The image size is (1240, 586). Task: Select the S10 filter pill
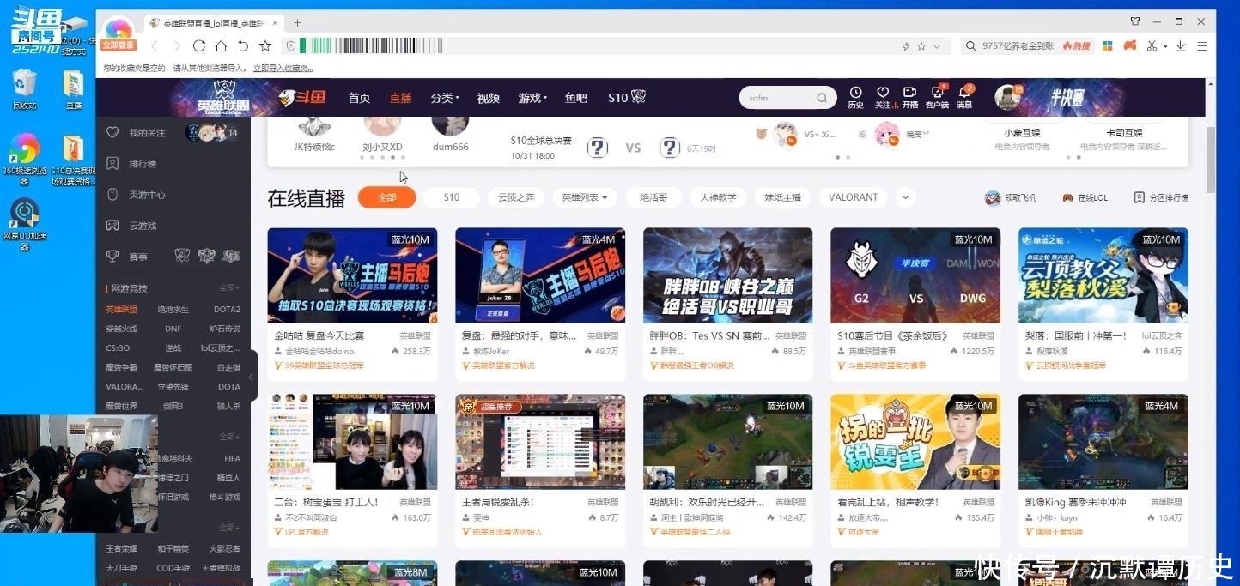pyautogui.click(x=452, y=197)
